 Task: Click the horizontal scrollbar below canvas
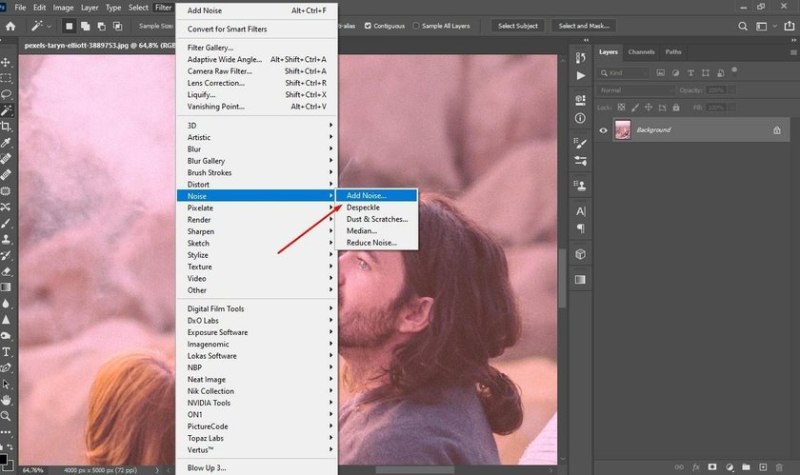tap(415, 470)
